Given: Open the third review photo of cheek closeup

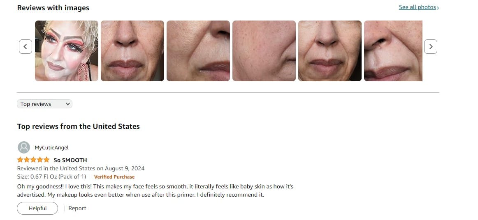Looking at the screenshot, I should click(x=198, y=51).
